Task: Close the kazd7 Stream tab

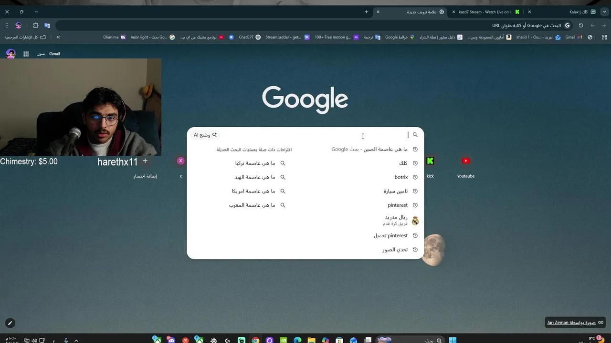Action: (453, 12)
